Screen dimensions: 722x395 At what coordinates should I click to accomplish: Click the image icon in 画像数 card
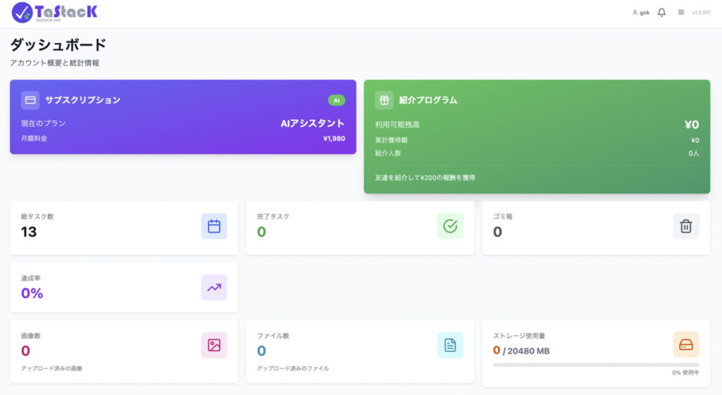(214, 345)
